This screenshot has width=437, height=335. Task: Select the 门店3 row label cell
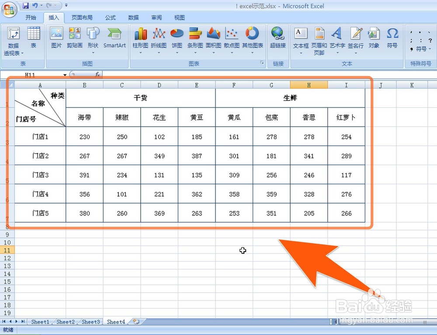[40, 175]
